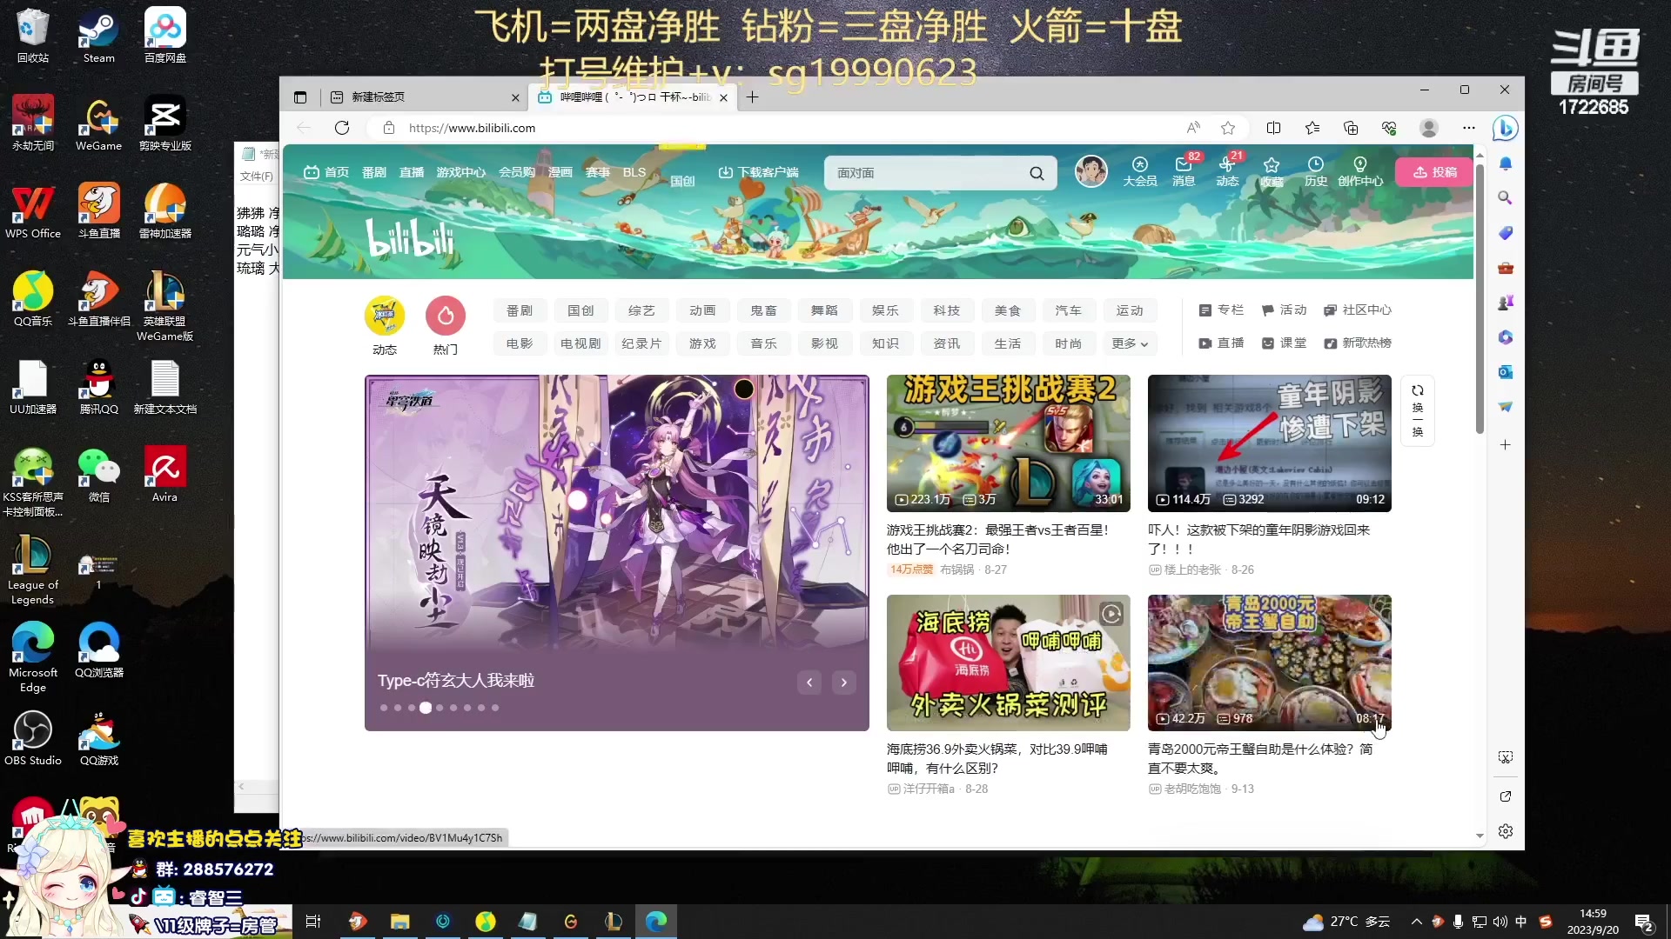Image resolution: width=1671 pixels, height=939 pixels.
Task: Click the page vertical scrollbar thumb
Action: tap(1480, 297)
